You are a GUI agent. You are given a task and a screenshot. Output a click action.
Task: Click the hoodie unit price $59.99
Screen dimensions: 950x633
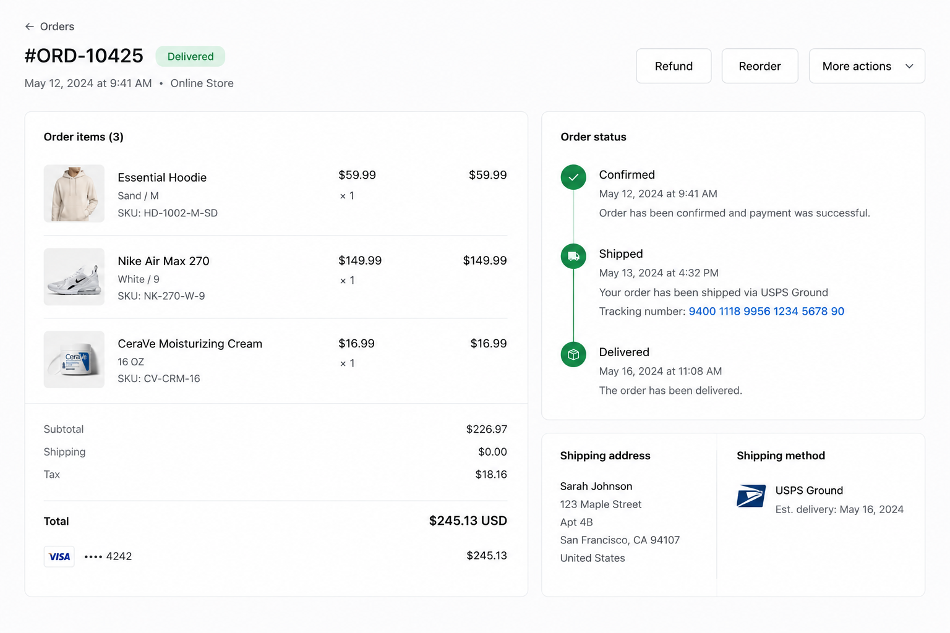tap(357, 175)
